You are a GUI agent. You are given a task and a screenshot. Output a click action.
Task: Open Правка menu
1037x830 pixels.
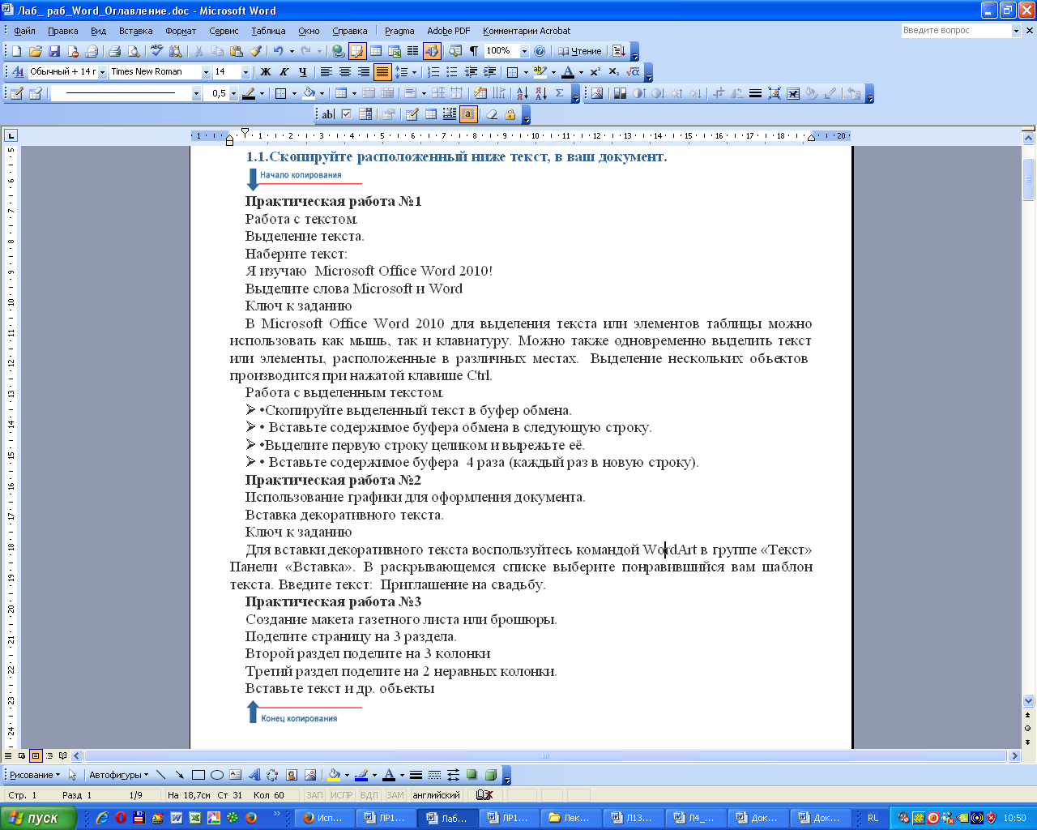coord(62,31)
